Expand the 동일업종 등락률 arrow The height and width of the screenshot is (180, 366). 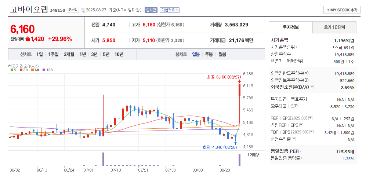tap(302, 158)
